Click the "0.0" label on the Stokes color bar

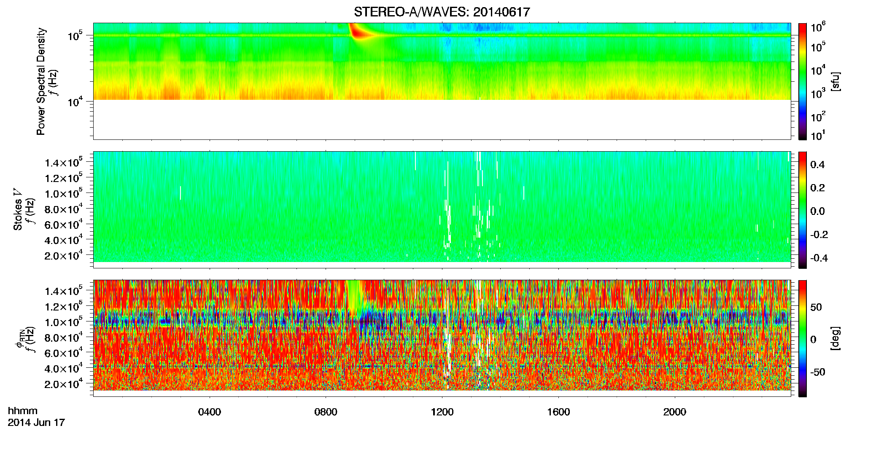[817, 211]
